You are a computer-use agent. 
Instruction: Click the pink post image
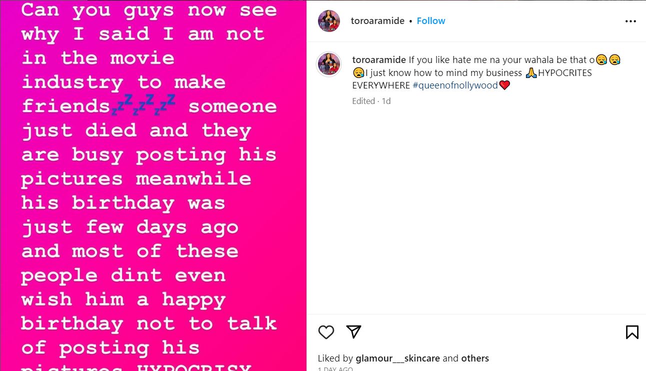[x=153, y=200]
